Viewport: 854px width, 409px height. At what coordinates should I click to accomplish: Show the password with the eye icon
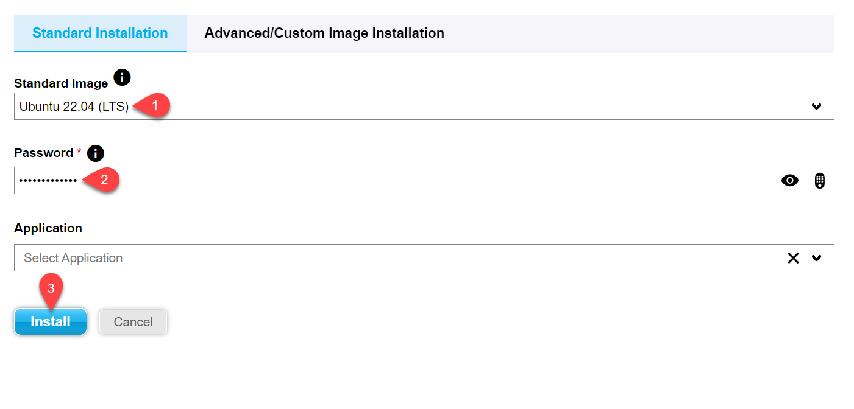pos(789,181)
